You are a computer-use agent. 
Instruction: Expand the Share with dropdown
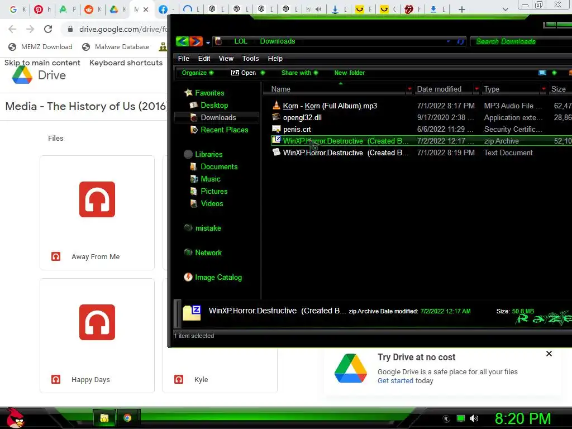[x=299, y=73]
